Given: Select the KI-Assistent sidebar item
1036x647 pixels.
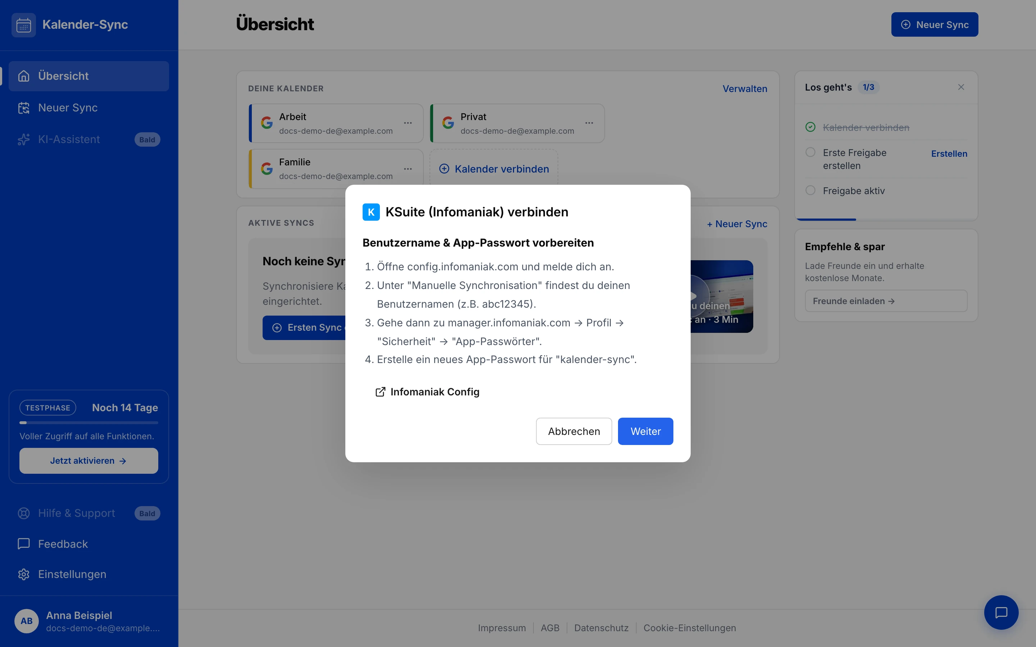Looking at the screenshot, I should pos(88,139).
